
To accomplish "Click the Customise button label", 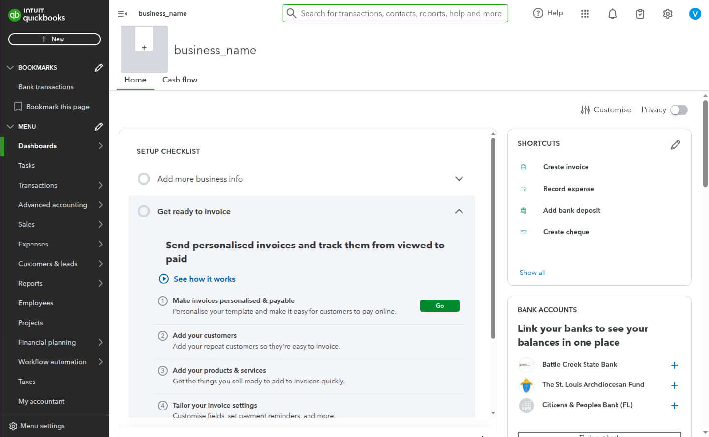I will [612, 110].
